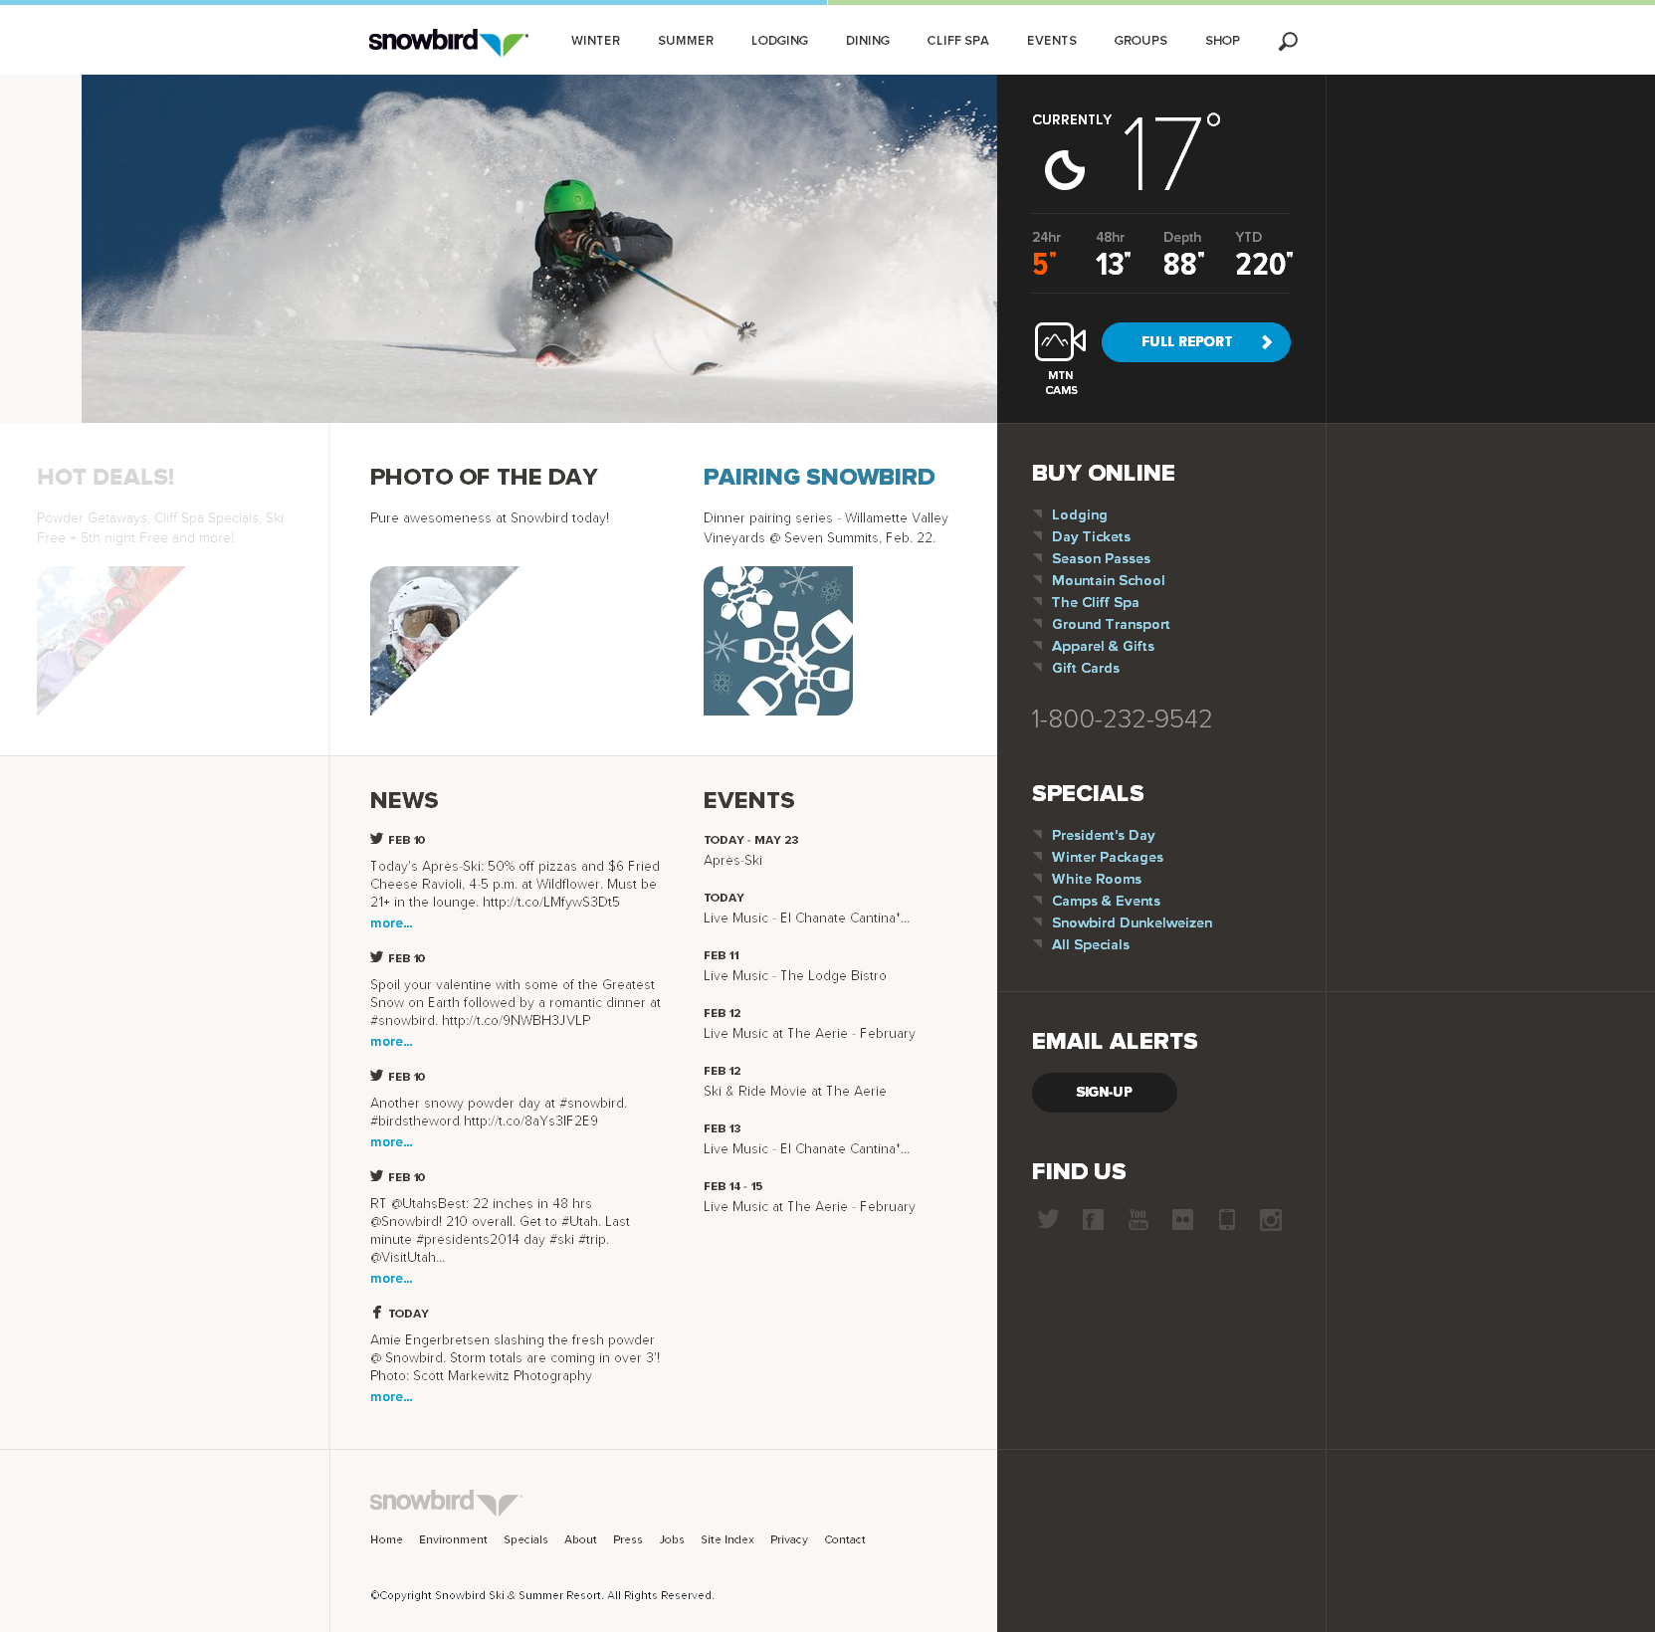
Task: Open Snowbird's Facebook icon under Find Us
Action: point(1093,1219)
